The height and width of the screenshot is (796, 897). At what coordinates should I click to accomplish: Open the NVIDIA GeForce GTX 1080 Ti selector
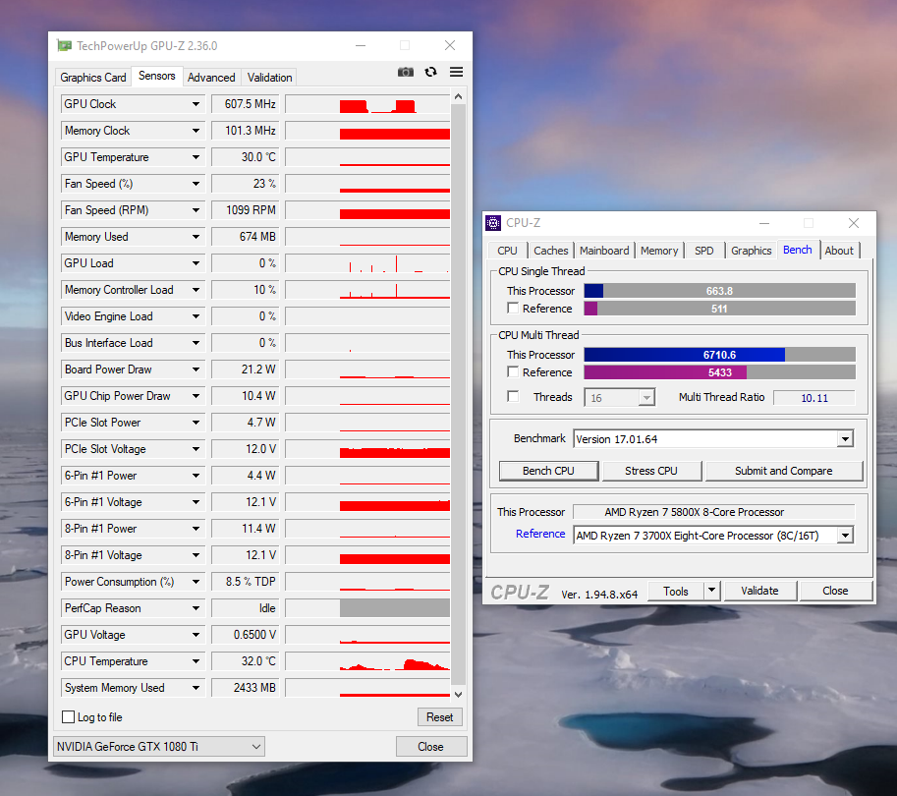(159, 746)
